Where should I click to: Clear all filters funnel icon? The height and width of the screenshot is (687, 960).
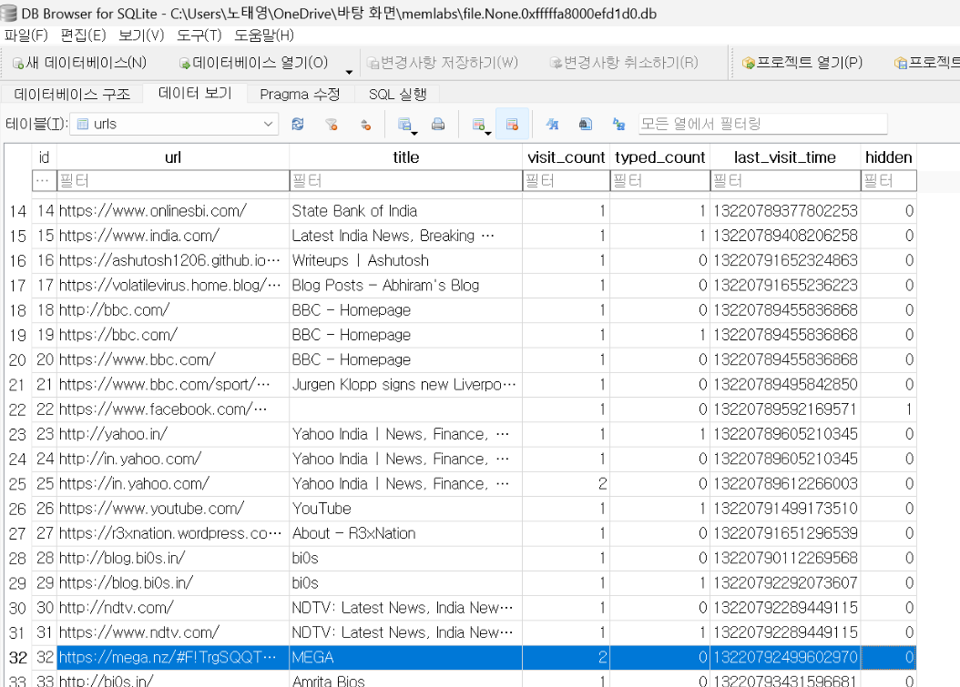tap(332, 124)
